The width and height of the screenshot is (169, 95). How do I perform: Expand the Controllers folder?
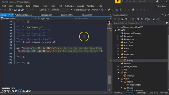[118, 55]
